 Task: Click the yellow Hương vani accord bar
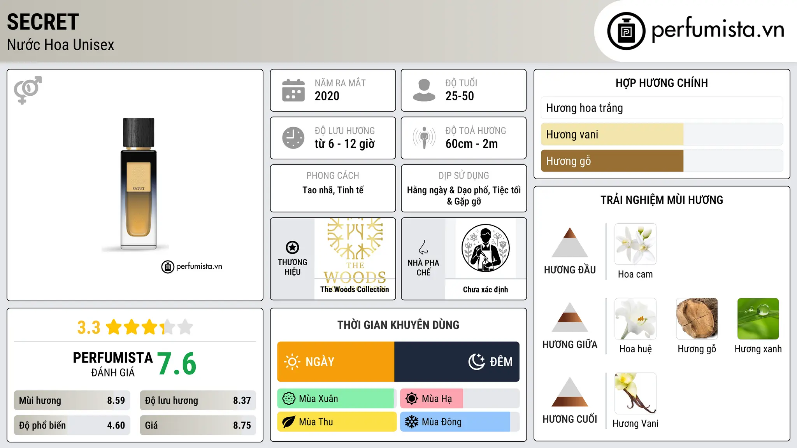[662, 134]
